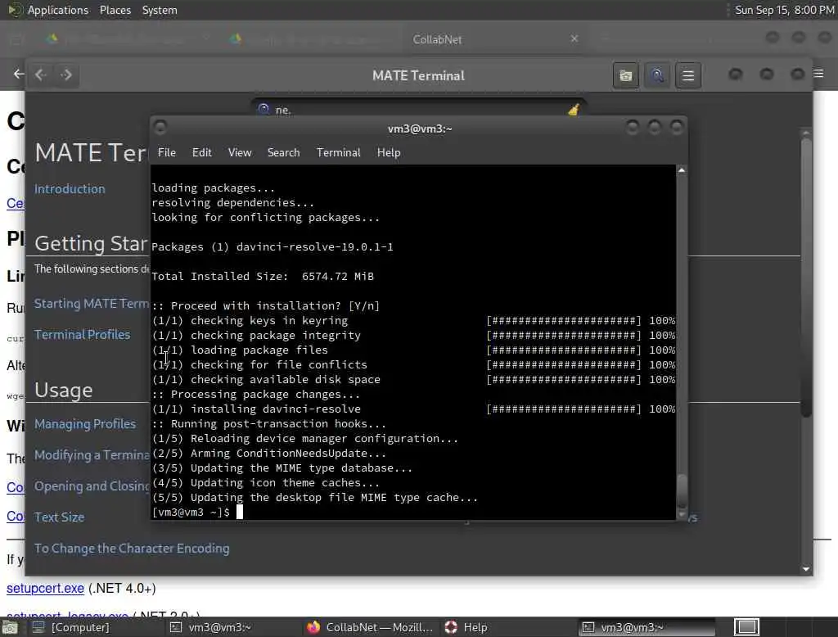Open To Change the Character Encoding link
Image resolution: width=838 pixels, height=637 pixels.
pyautogui.click(x=132, y=549)
